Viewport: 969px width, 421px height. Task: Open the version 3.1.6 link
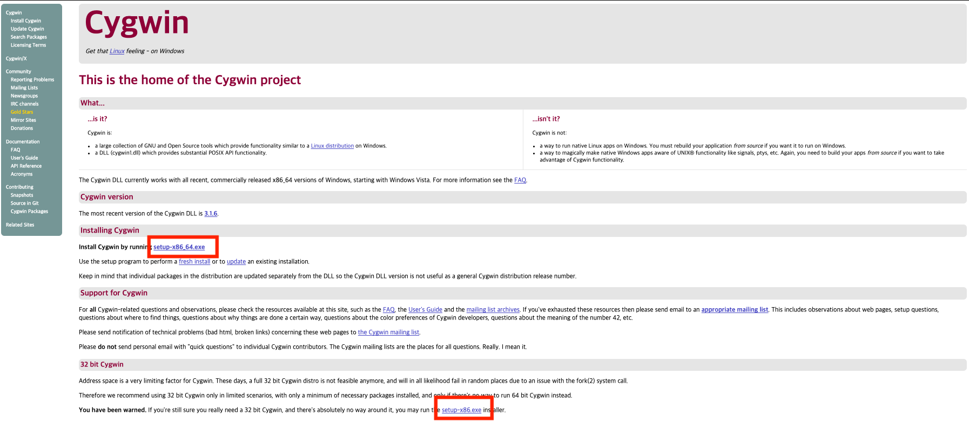(211, 213)
